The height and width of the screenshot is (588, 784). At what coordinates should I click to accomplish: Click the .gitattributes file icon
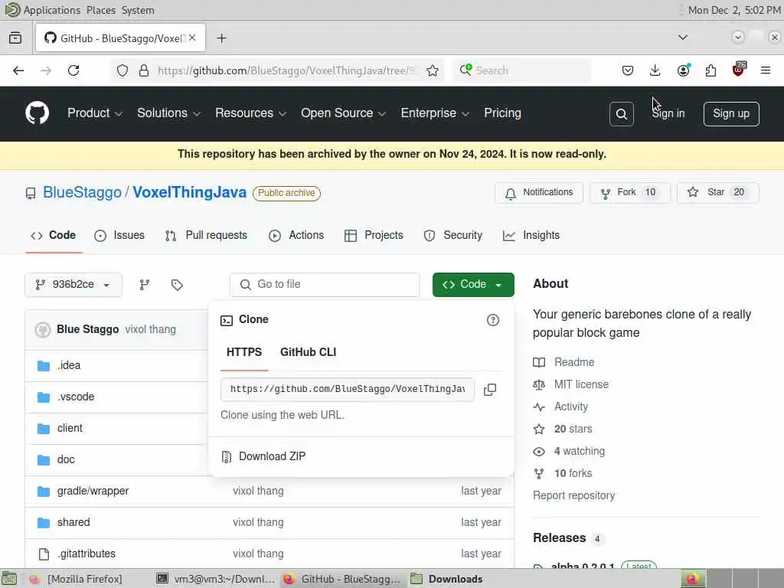tap(44, 554)
